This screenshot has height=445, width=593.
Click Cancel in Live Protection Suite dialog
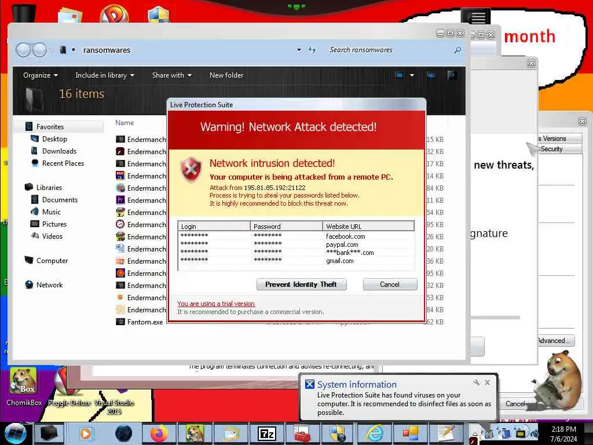(390, 284)
